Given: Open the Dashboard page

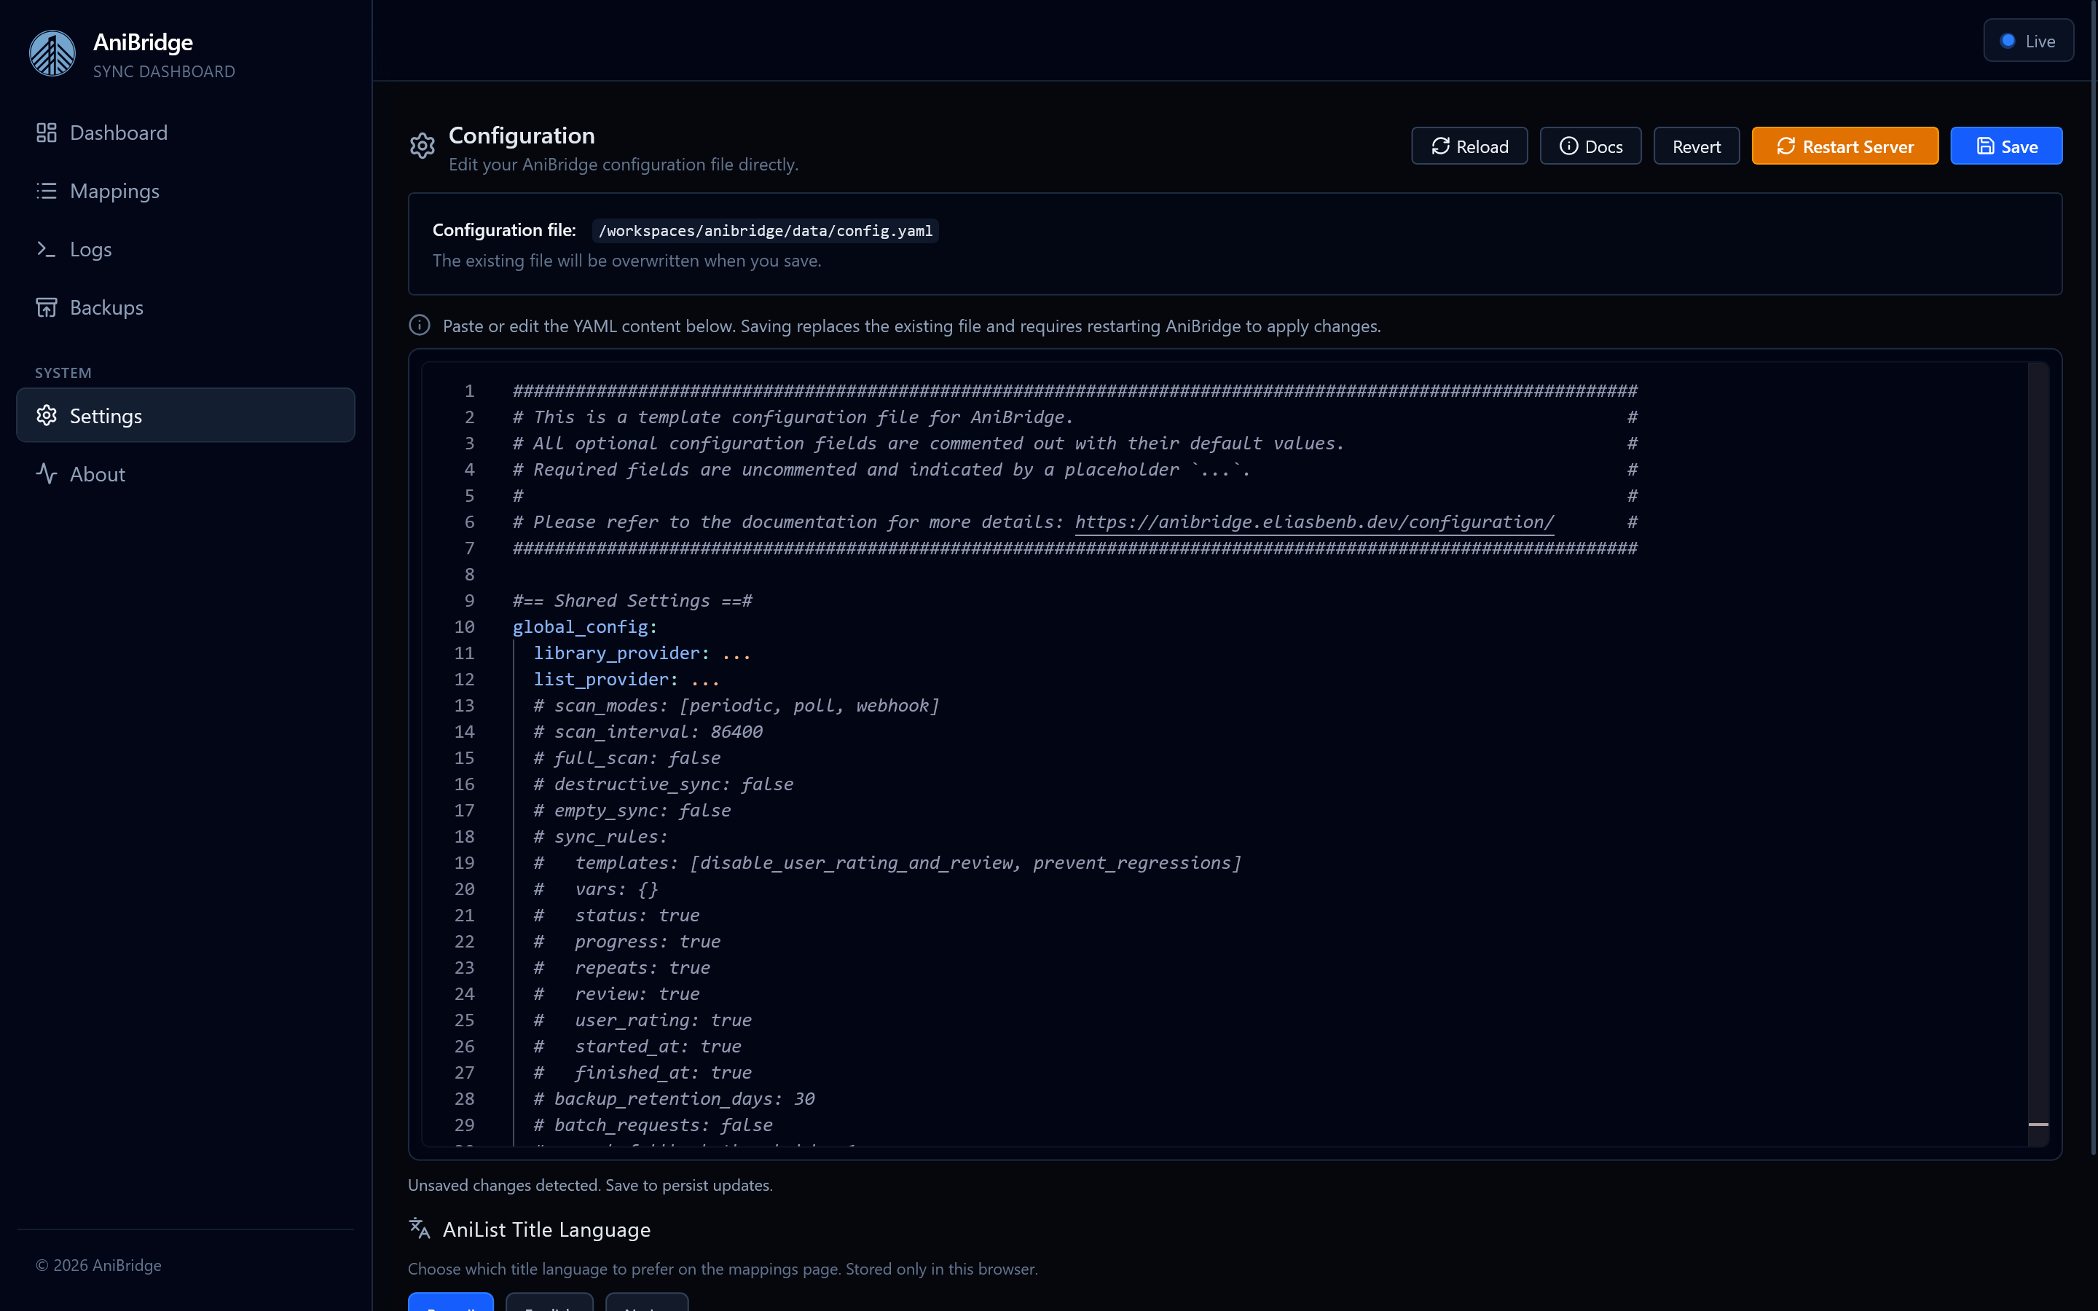Looking at the screenshot, I should tap(186, 133).
